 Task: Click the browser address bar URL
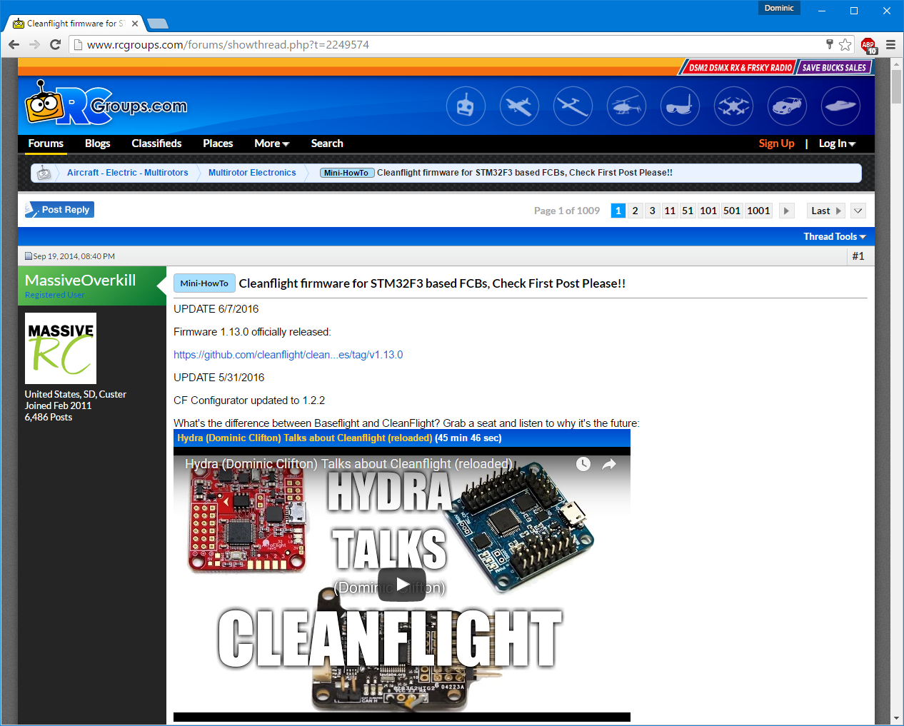(x=228, y=45)
